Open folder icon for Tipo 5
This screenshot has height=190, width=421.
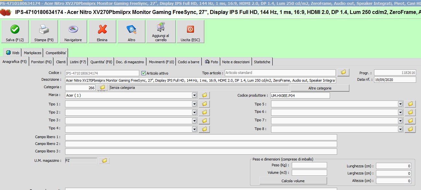pos(410,104)
